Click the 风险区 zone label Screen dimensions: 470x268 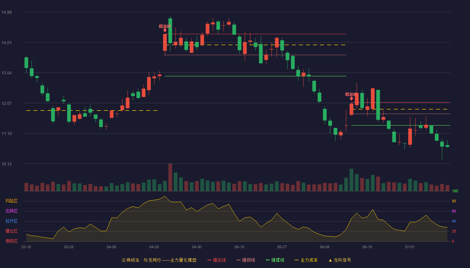pos(11,201)
